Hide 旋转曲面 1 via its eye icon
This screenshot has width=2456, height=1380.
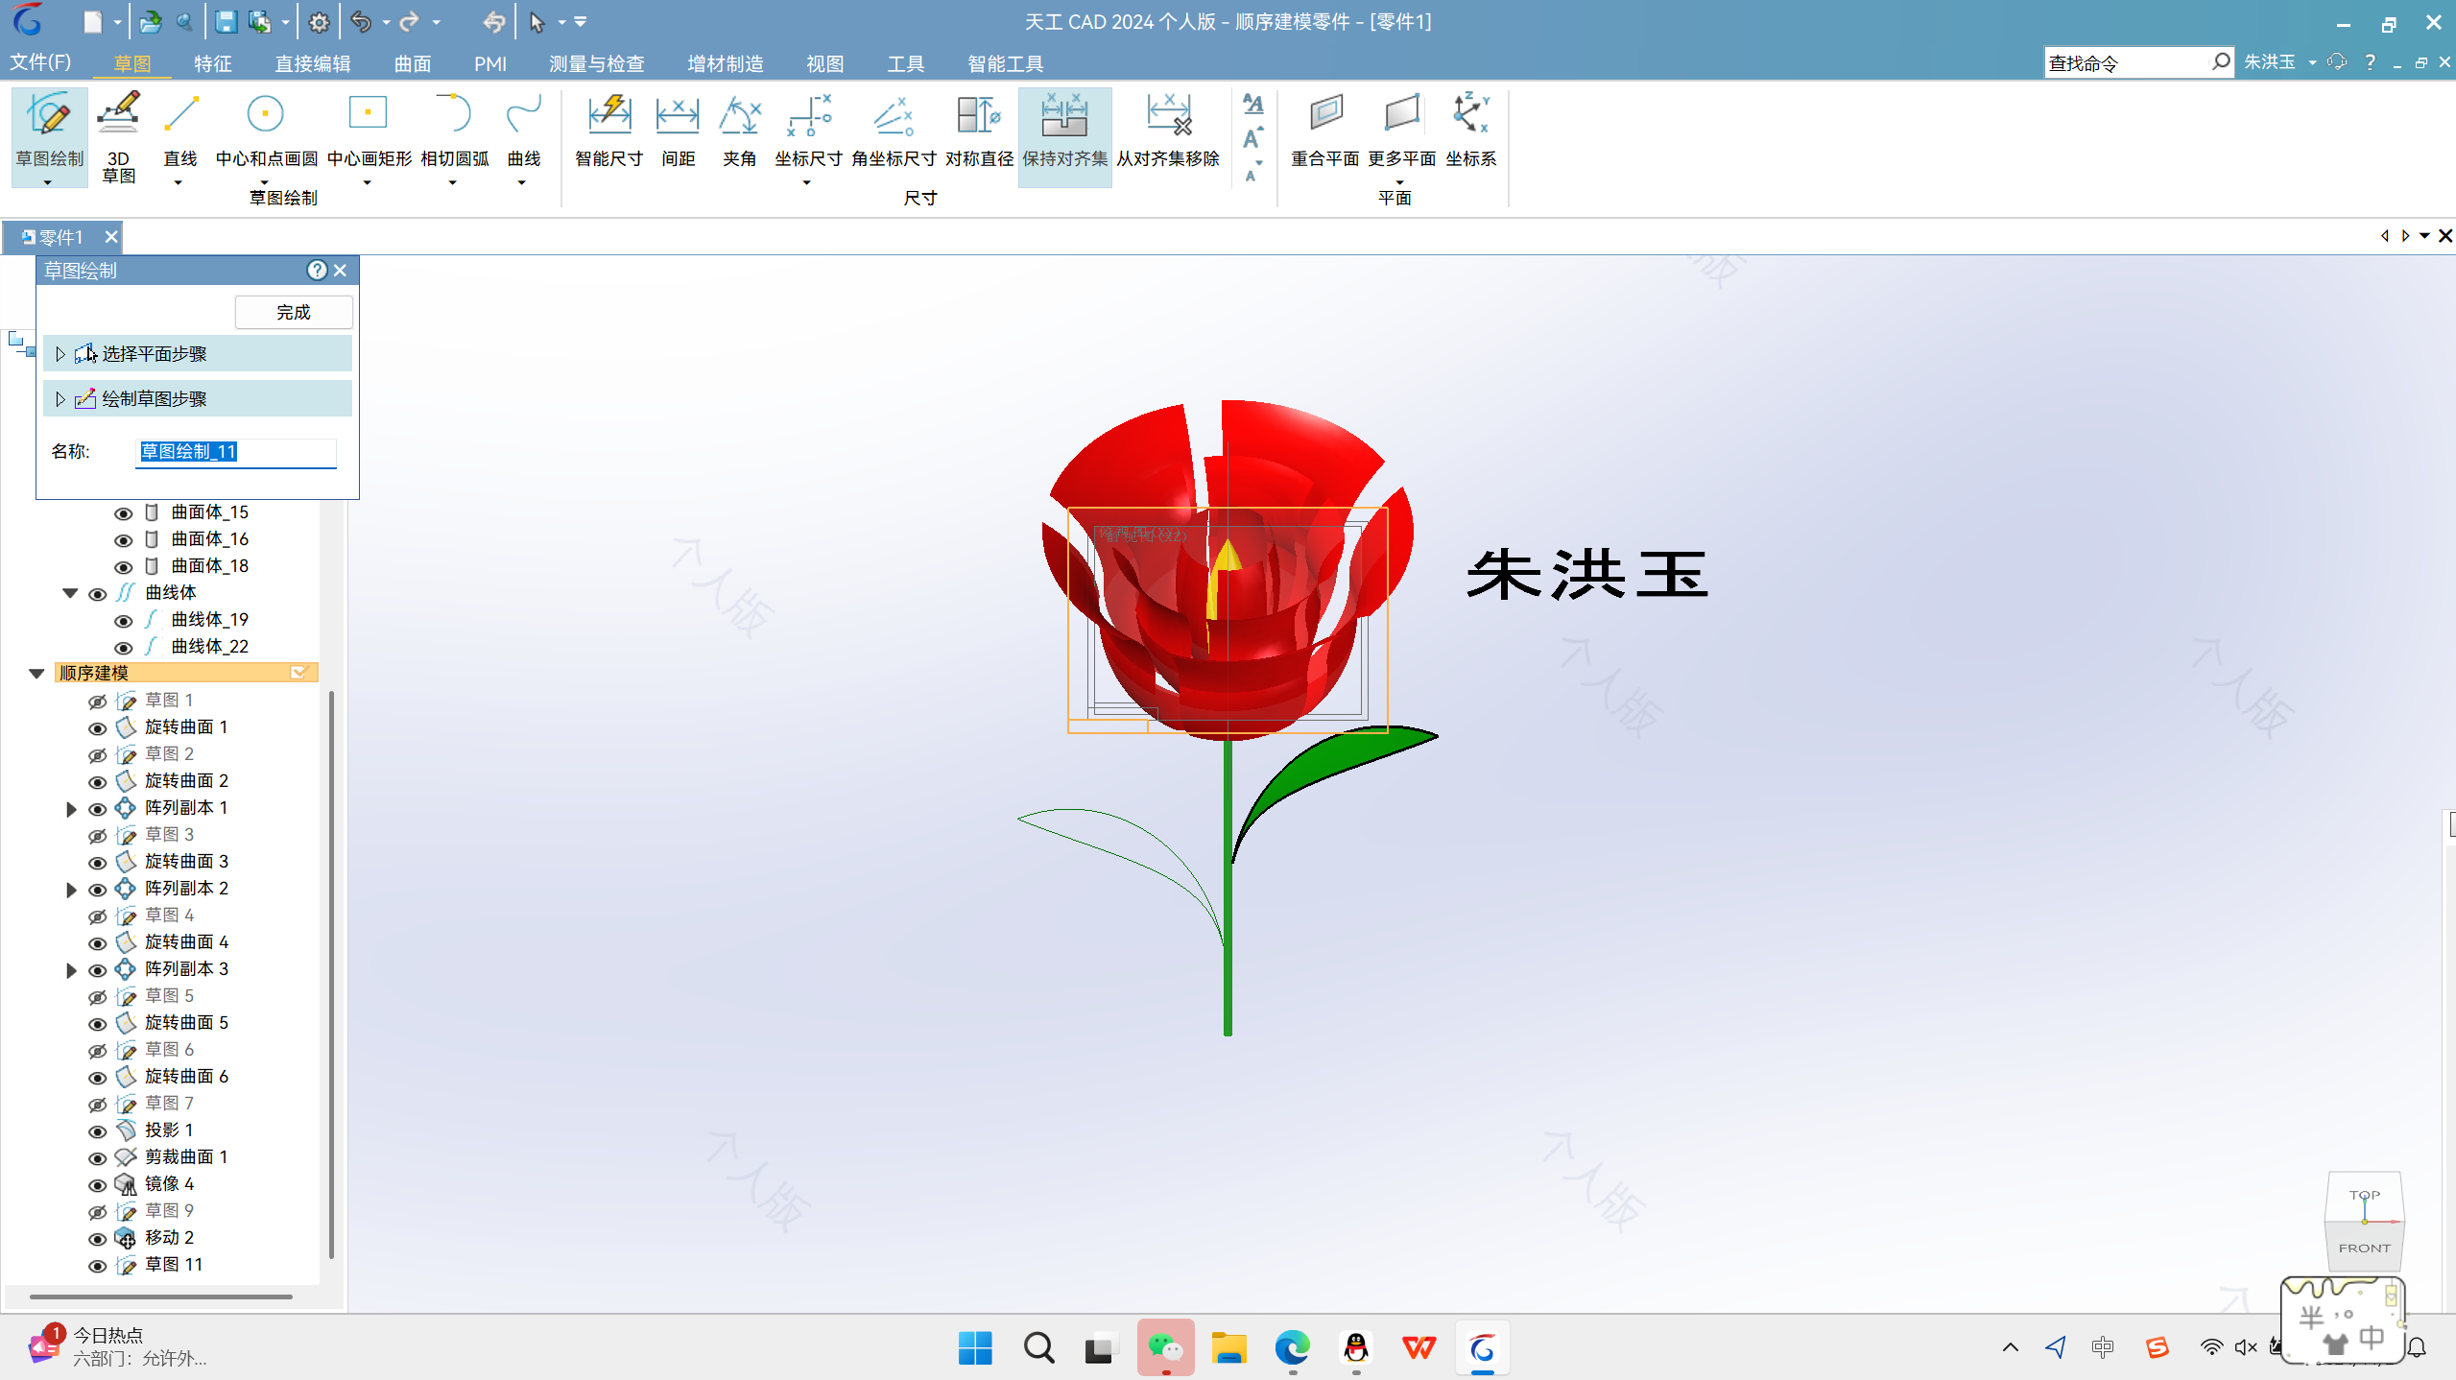pos(97,728)
